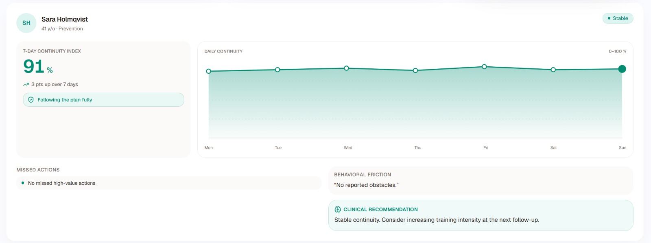Click the 41 y/o · Prevention subtitle
Image resolution: width=651 pixels, height=243 pixels.
(x=62, y=28)
